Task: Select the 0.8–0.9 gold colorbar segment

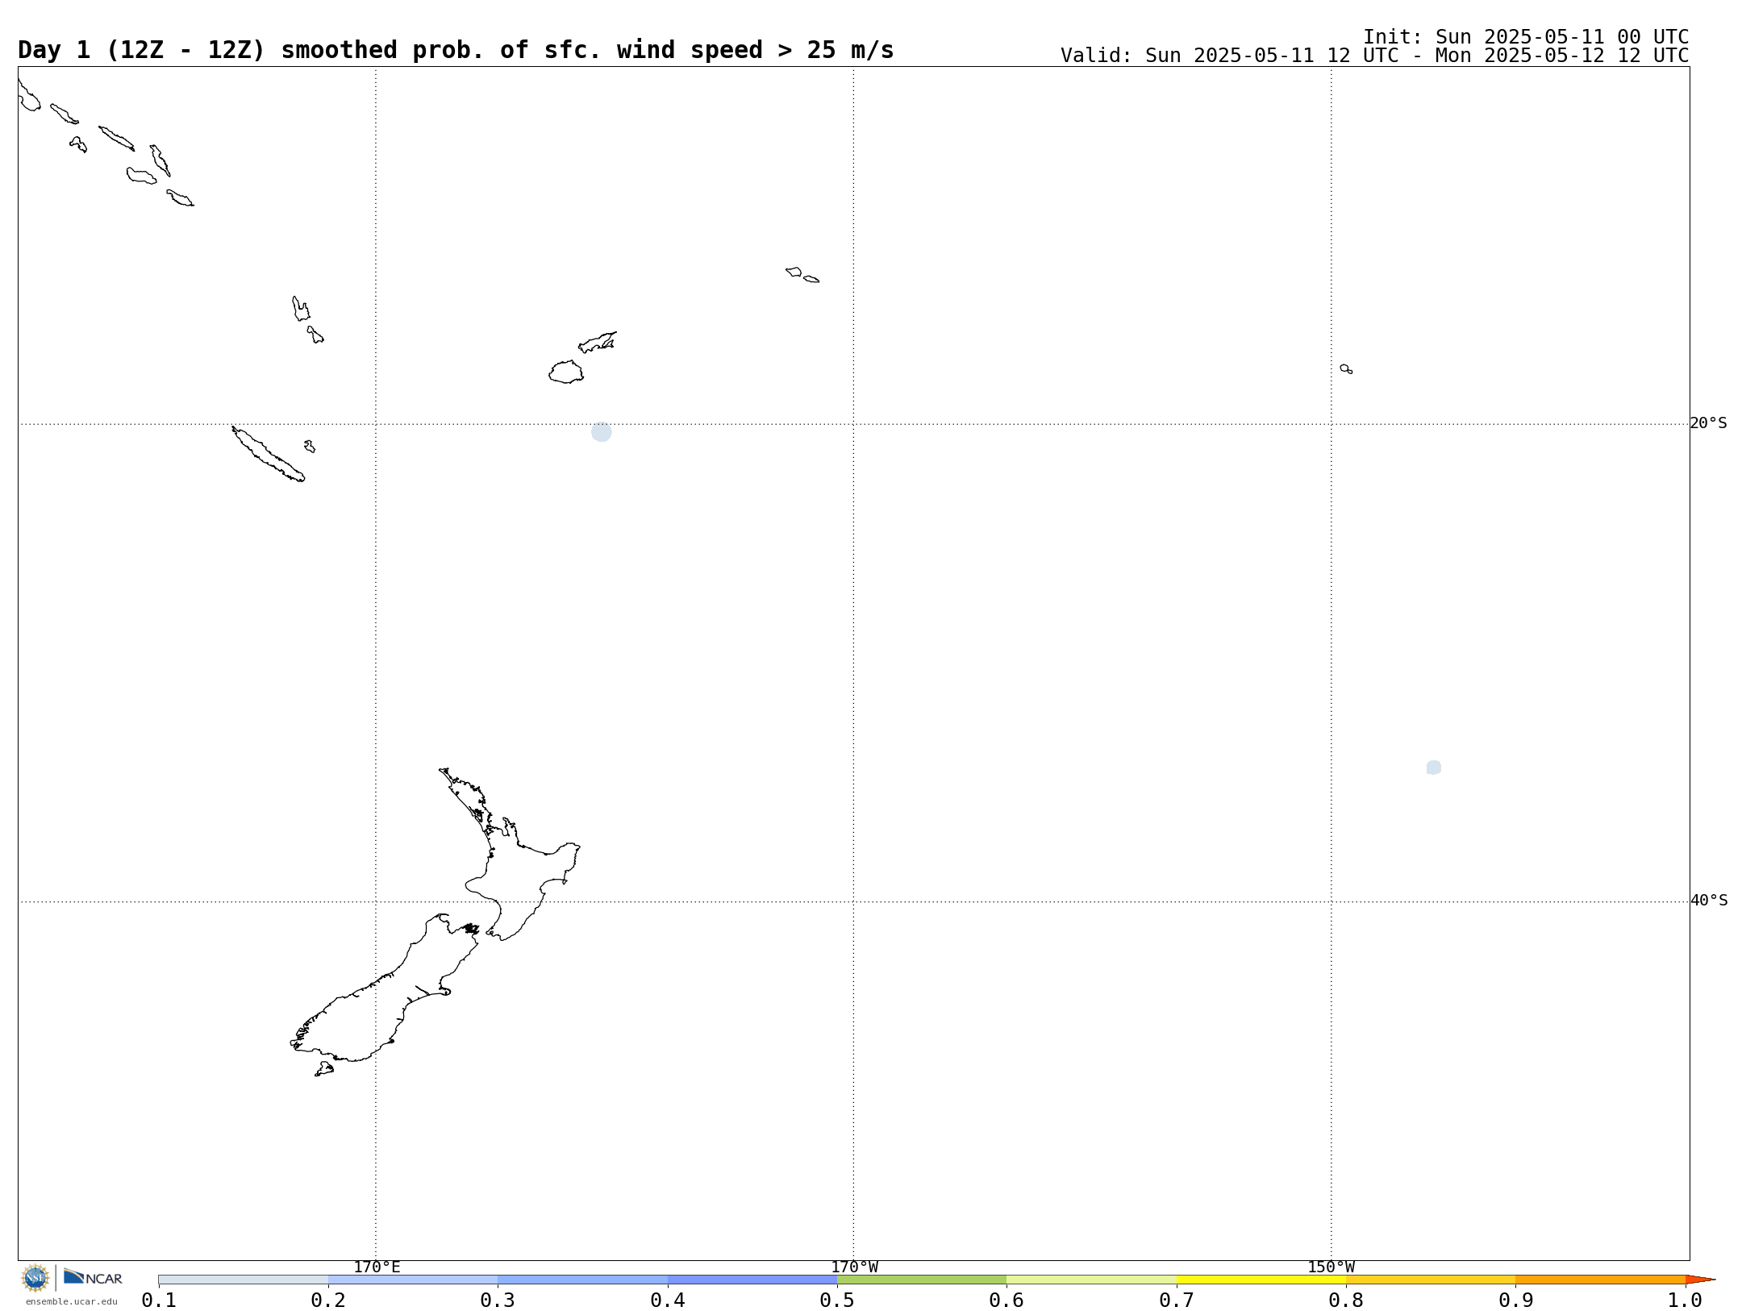Action: pos(1431,1280)
